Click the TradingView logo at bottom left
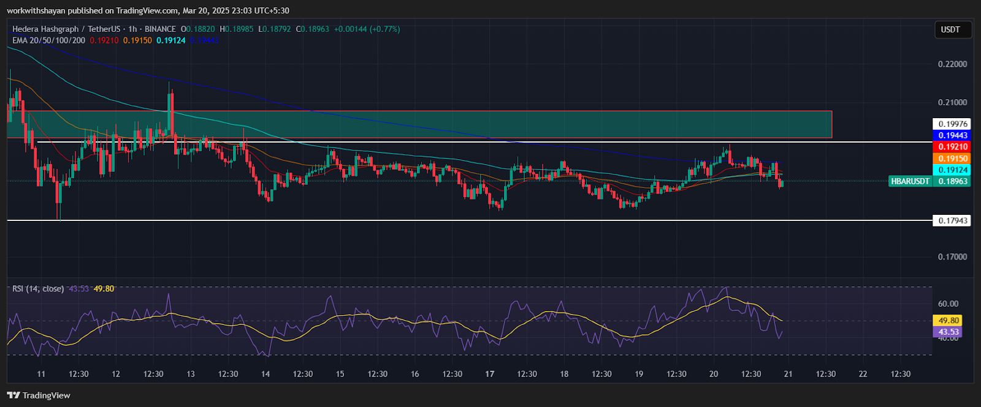Screen dimensions: 981x407 click(39, 395)
